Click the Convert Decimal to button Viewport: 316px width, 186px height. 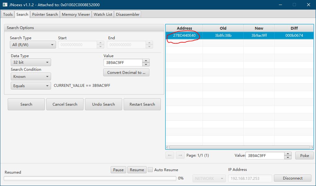126,73
